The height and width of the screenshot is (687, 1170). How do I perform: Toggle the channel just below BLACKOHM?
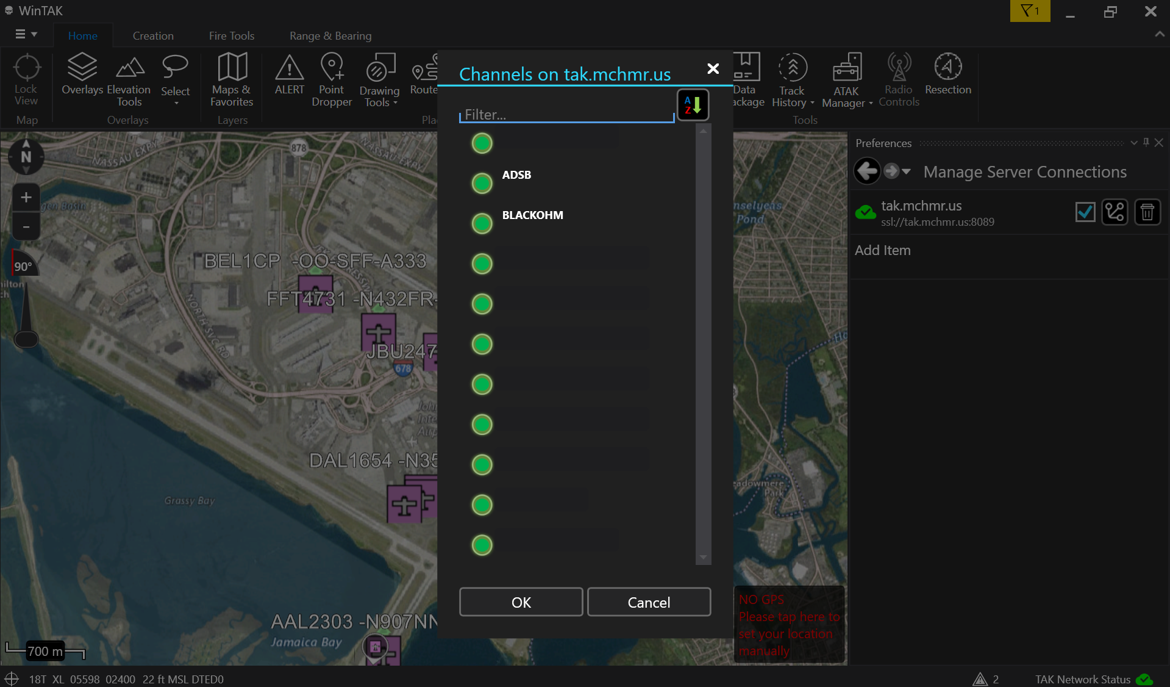(482, 264)
